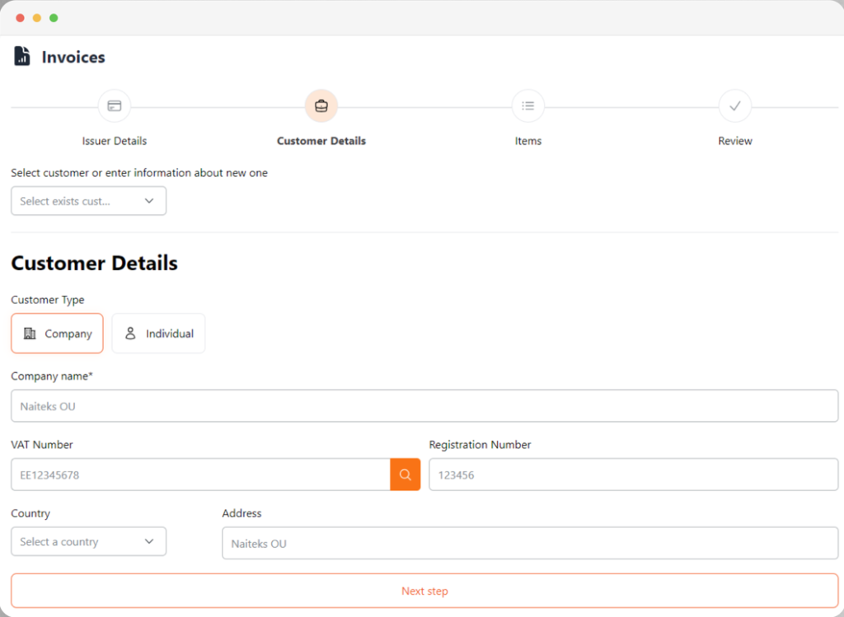
Task: Jump to the Review step label
Action: [734, 141]
